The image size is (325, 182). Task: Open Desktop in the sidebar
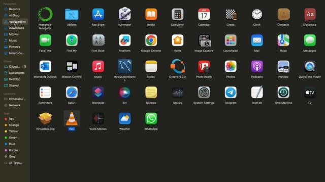point(15,79)
